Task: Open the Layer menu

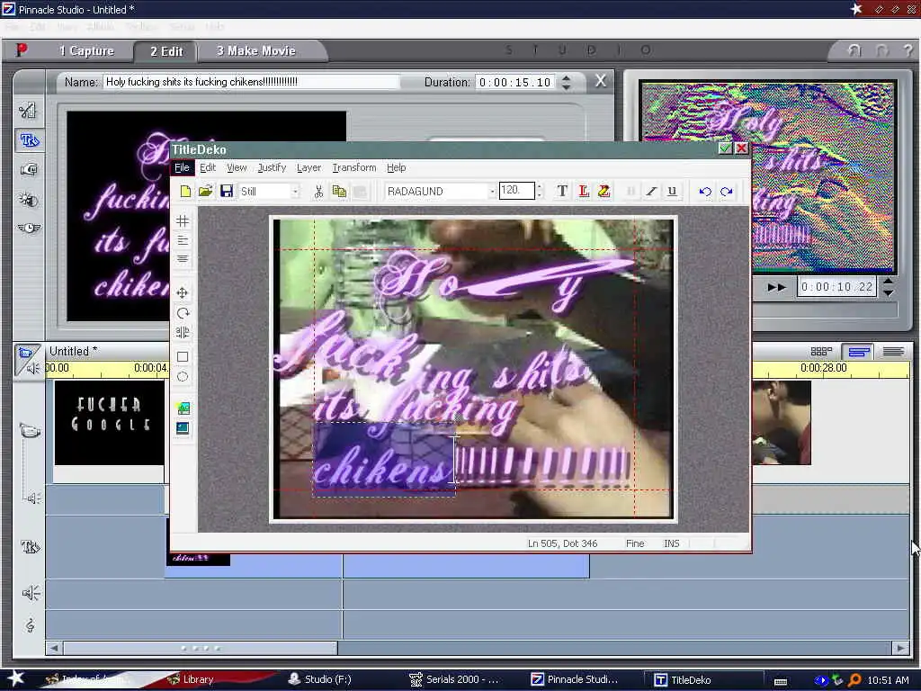Action: point(309,167)
